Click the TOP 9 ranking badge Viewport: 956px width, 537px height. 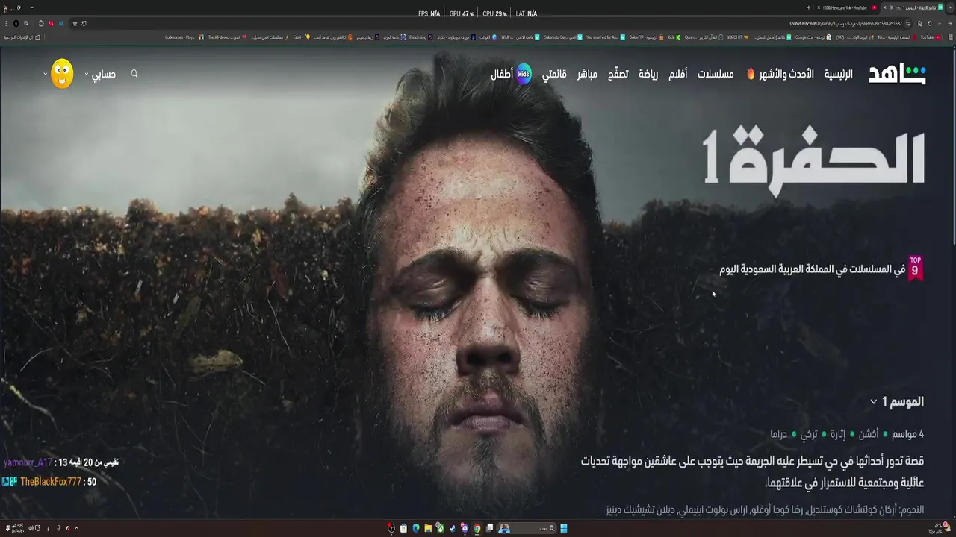pyautogui.click(x=915, y=268)
